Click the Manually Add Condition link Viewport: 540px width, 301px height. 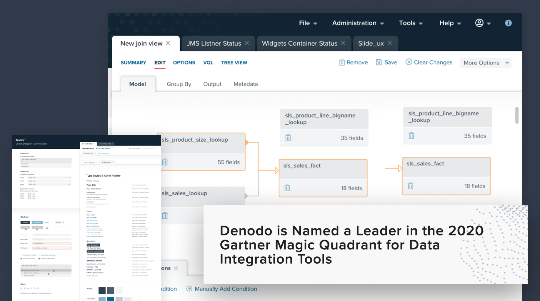[222, 289]
